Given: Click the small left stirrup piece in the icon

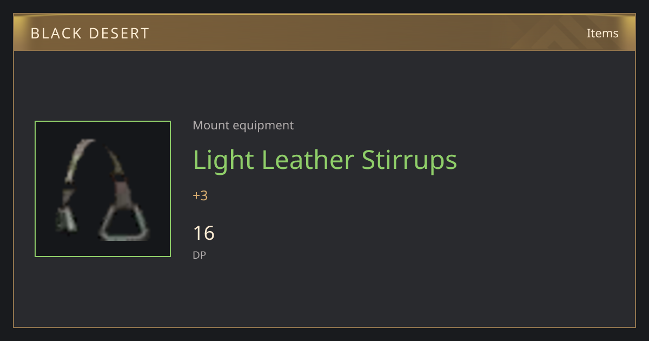Looking at the screenshot, I should click(x=67, y=215).
